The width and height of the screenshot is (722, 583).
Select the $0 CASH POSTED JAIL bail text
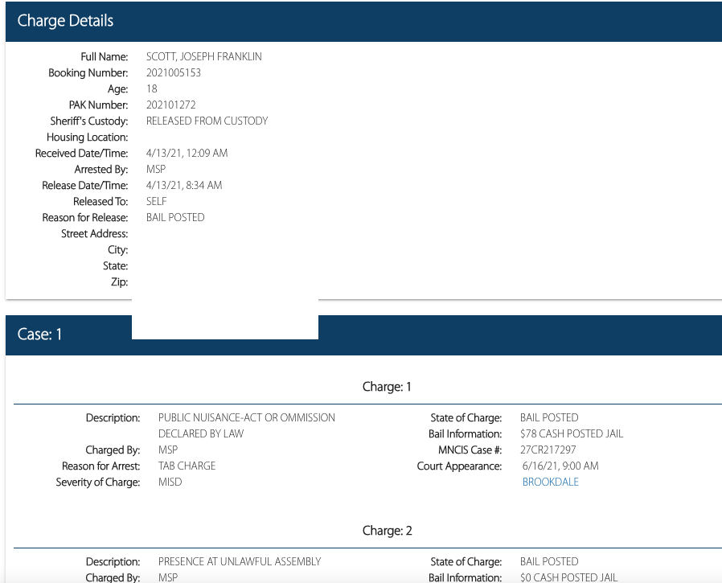tap(568, 577)
